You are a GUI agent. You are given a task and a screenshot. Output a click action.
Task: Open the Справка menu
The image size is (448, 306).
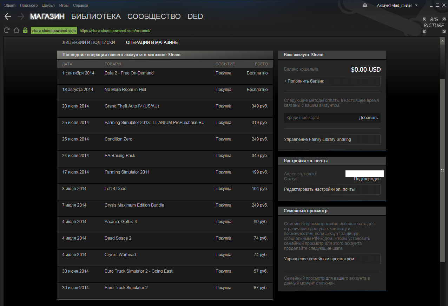pos(81,5)
